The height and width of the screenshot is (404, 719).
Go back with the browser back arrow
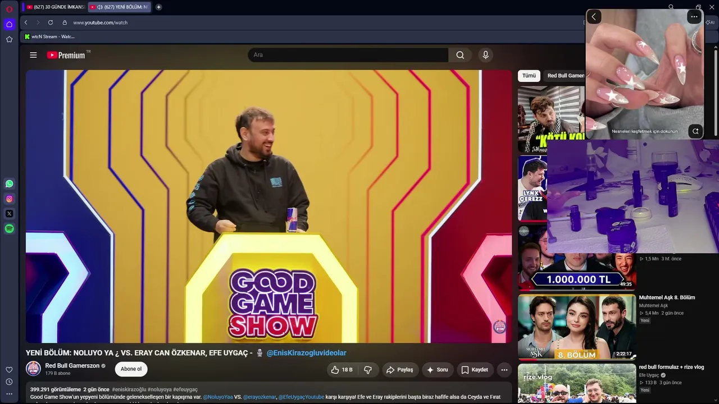[x=26, y=22]
